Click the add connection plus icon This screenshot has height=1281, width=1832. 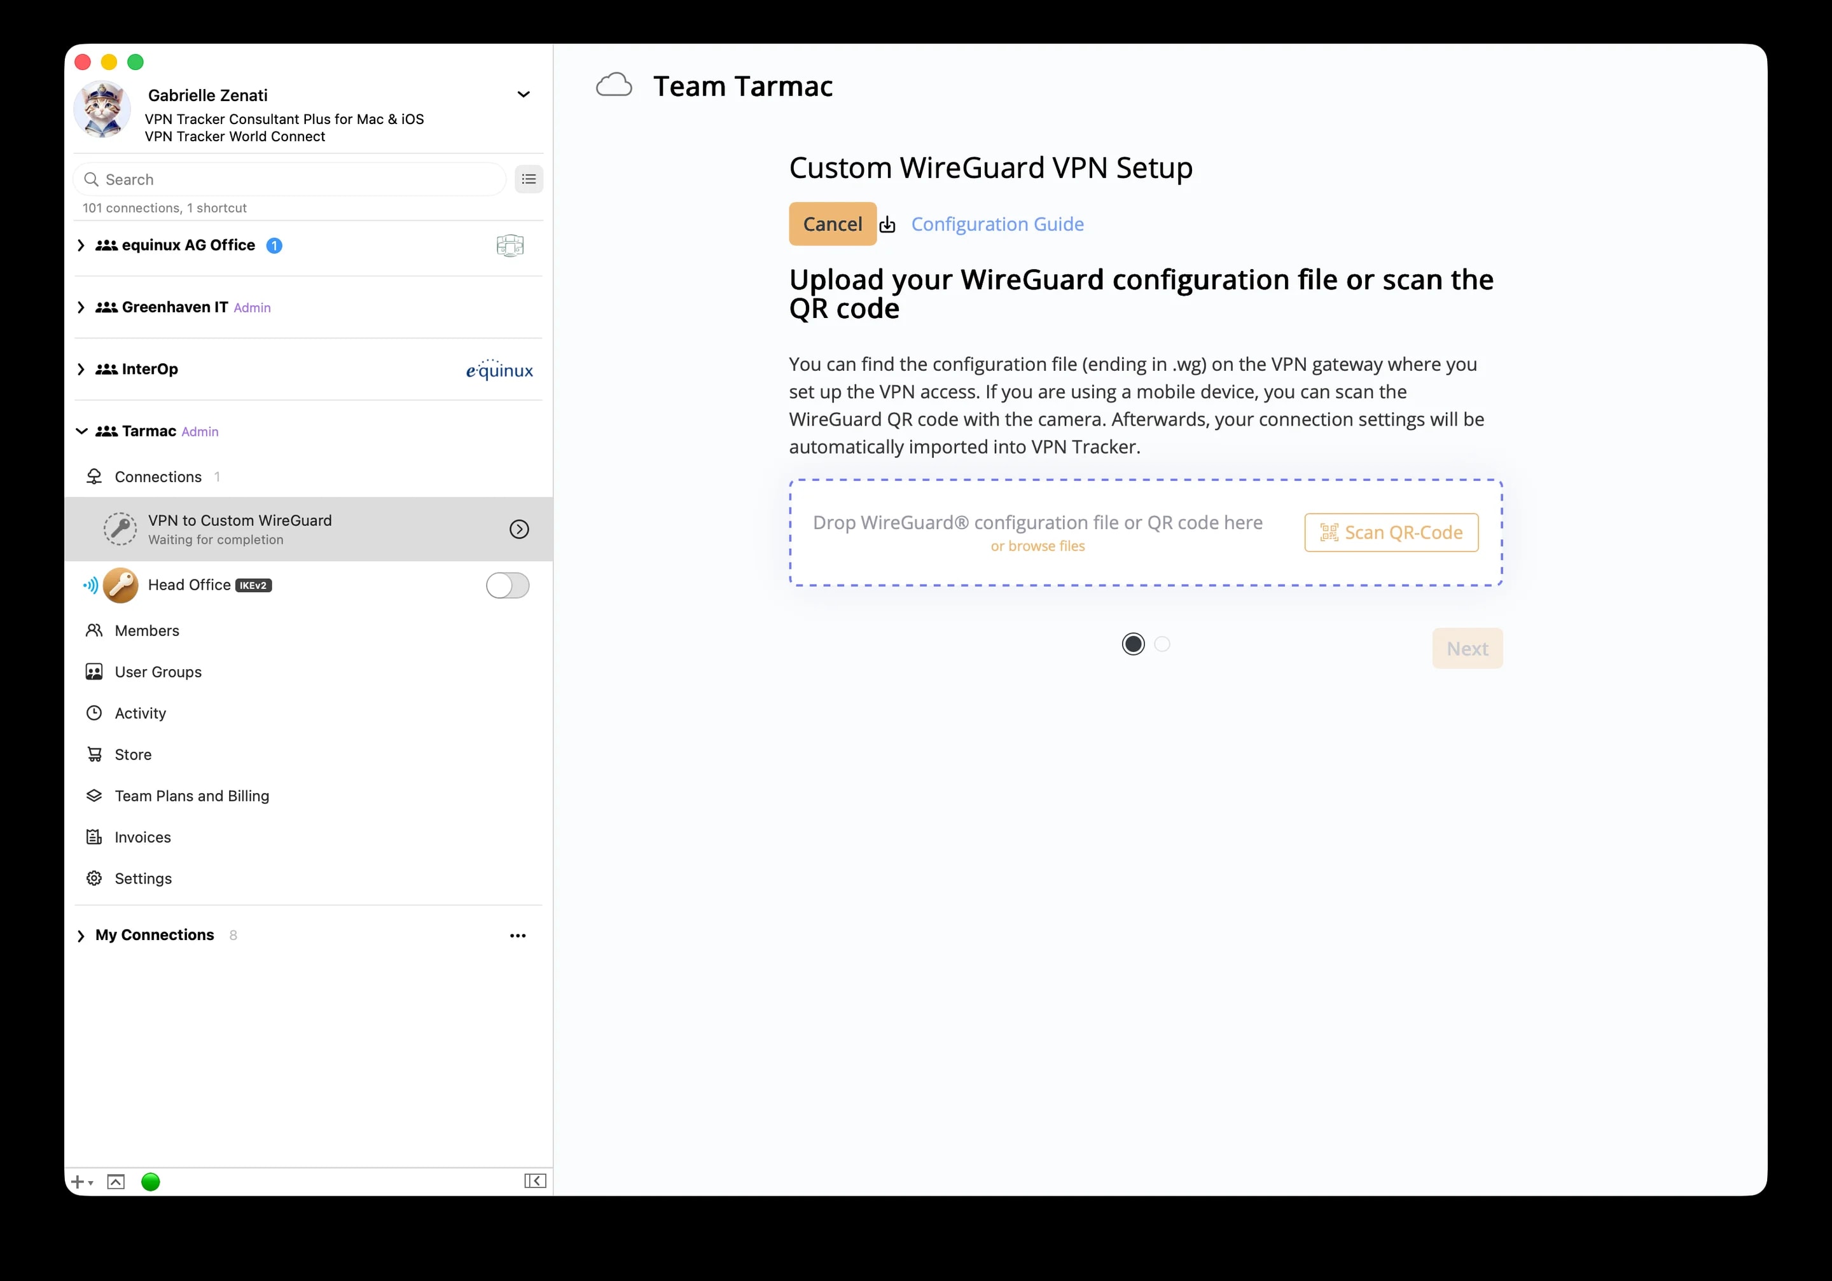click(82, 1182)
